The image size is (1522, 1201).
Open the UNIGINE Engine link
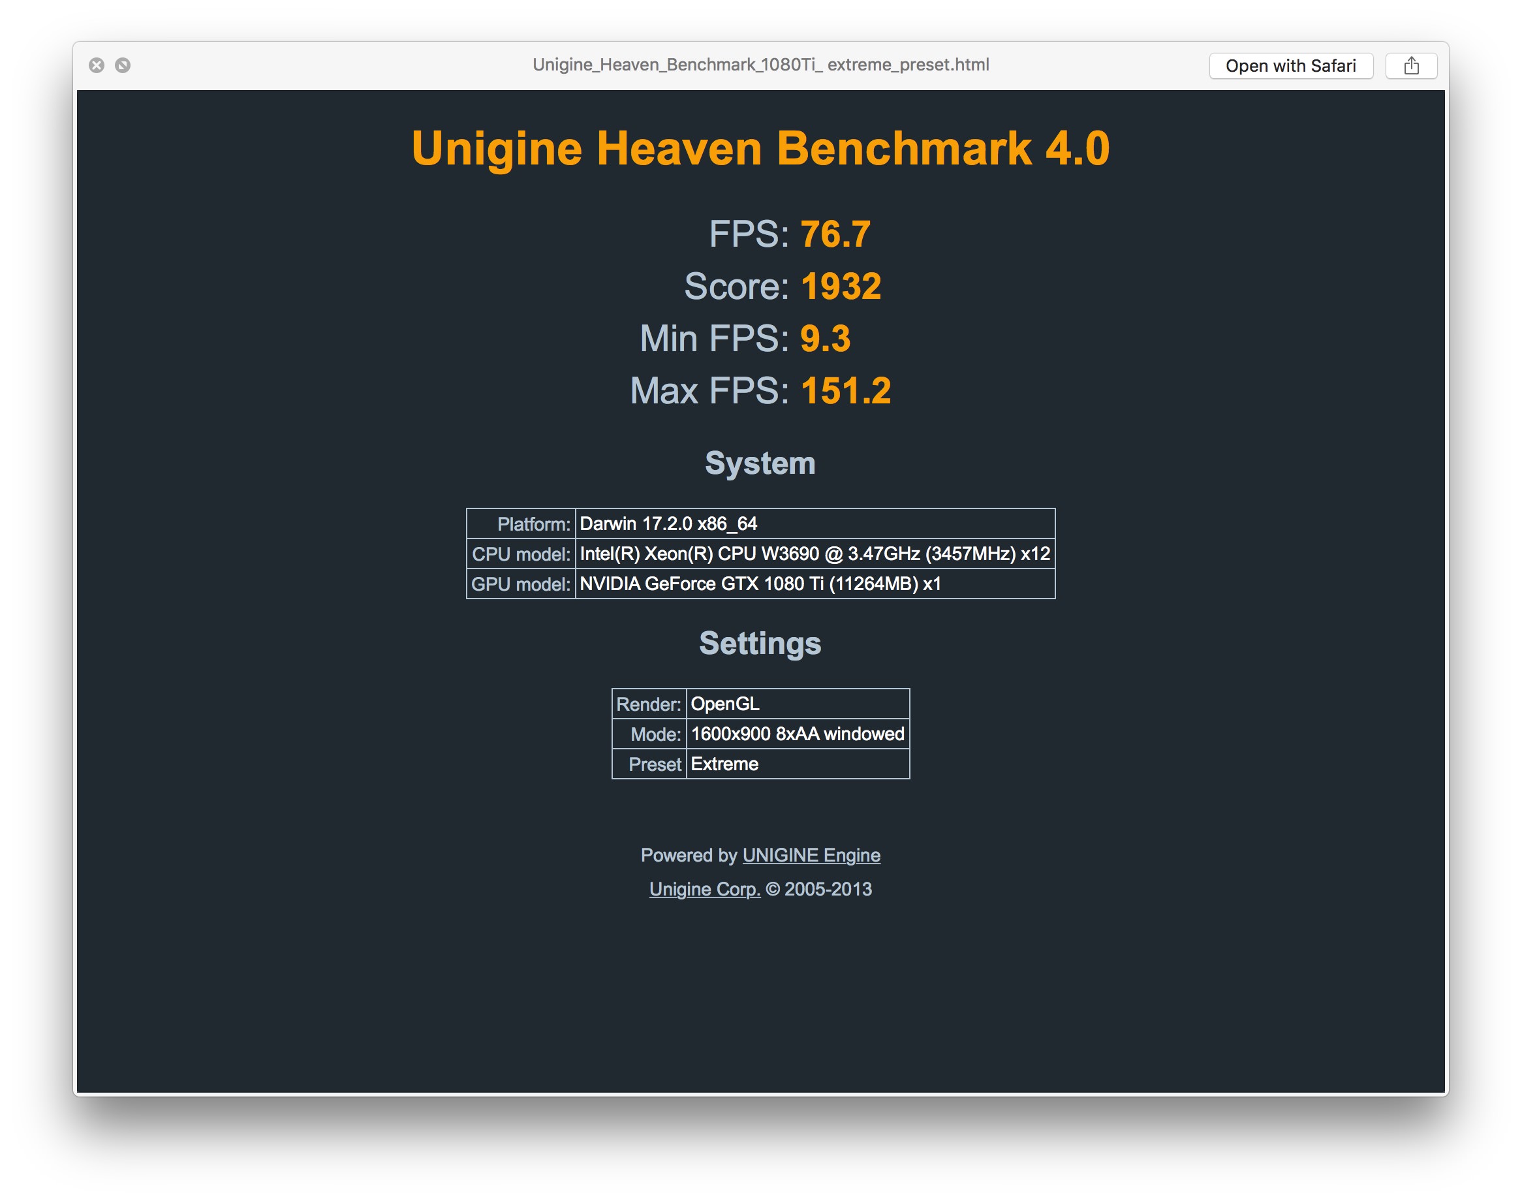click(x=811, y=855)
